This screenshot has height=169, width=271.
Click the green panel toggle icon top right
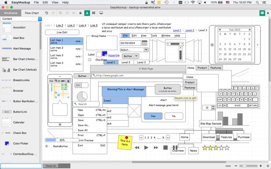[262, 13]
